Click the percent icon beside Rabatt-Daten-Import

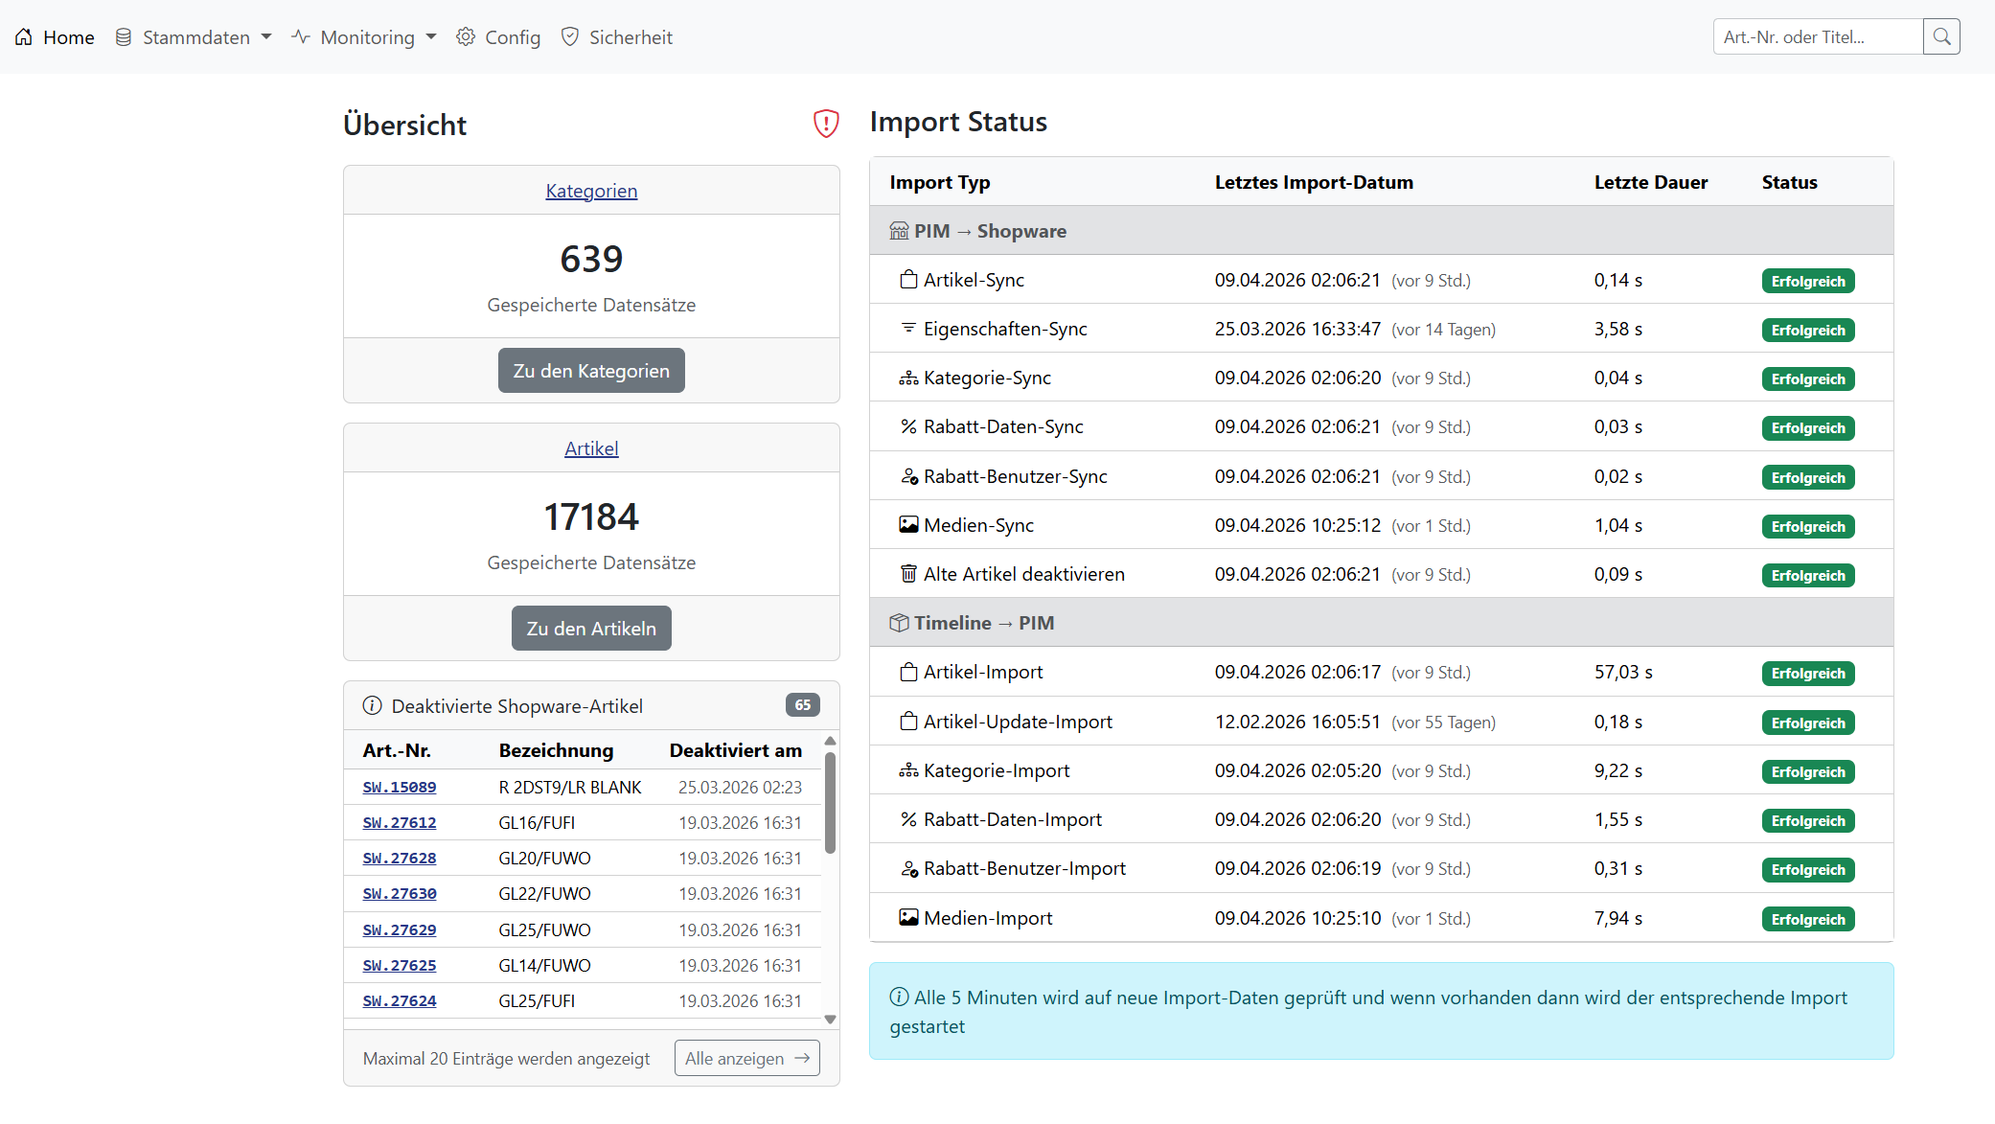click(x=907, y=819)
